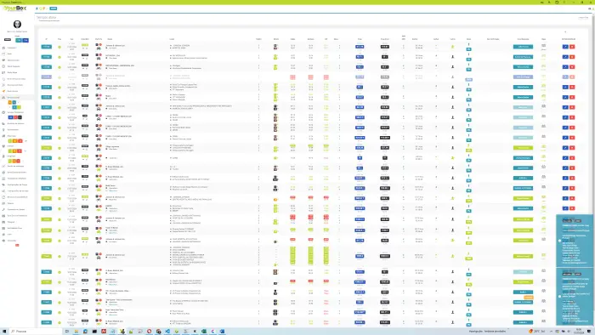The width and height of the screenshot is (595, 335).
Task: Click the lime green ID badge in eleventh row
Action: click(x=46, y=148)
